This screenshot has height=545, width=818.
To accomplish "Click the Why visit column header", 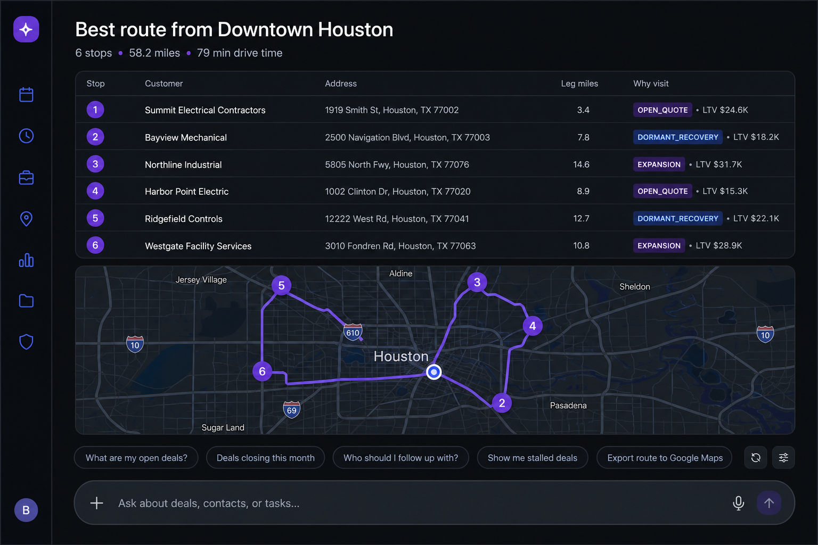I will click(651, 84).
